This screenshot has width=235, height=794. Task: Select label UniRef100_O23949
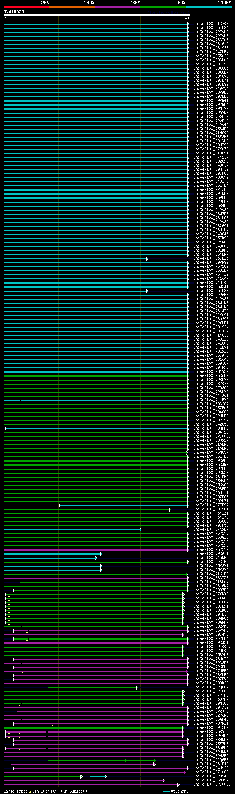(x=211, y=776)
